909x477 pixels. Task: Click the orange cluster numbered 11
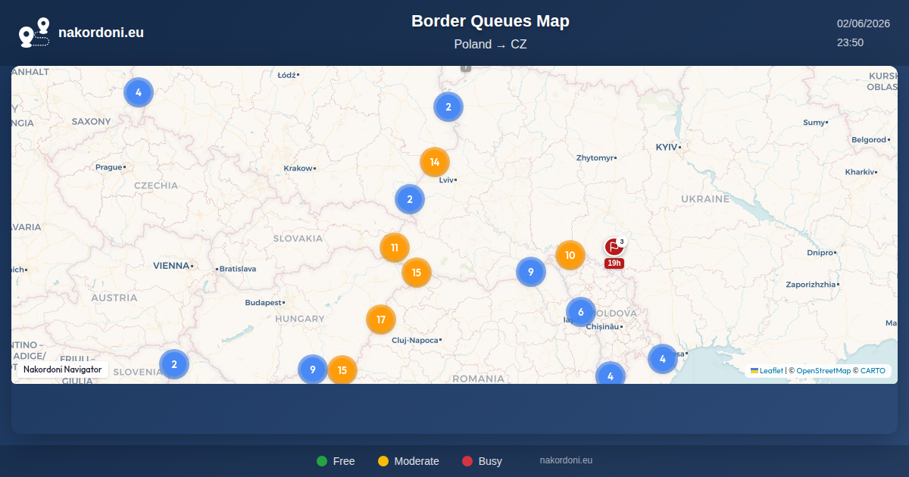point(395,248)
